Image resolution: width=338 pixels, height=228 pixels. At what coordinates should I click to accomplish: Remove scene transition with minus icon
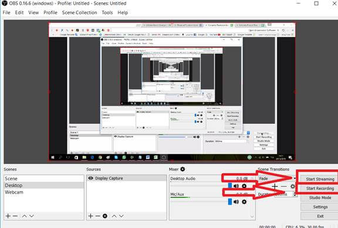[284, 186]
